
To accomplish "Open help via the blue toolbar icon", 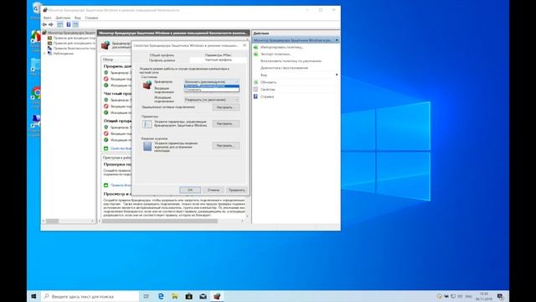I will tap(69, 24).
